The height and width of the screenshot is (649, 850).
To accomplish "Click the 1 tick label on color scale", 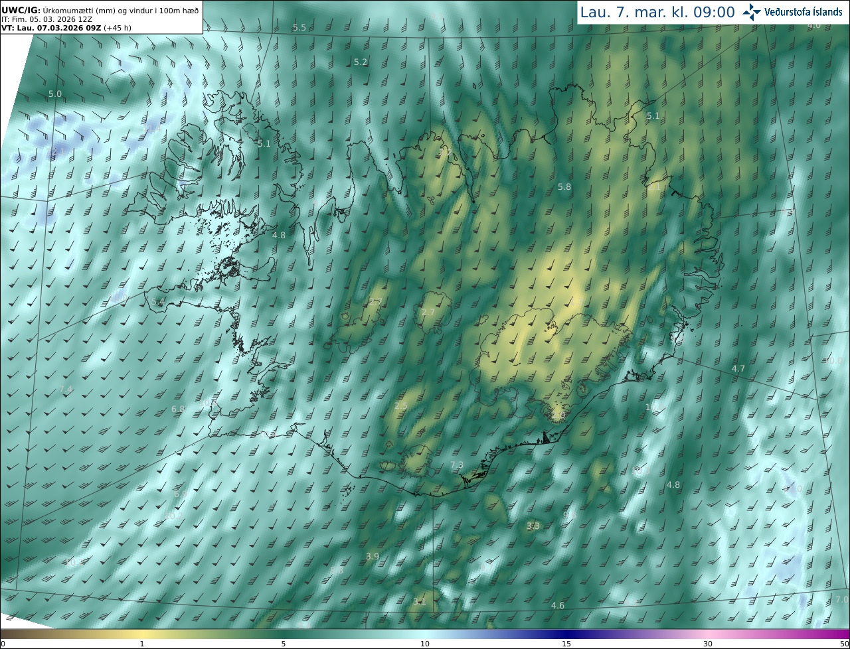I will pyautogui.click(x=142, y=644).
